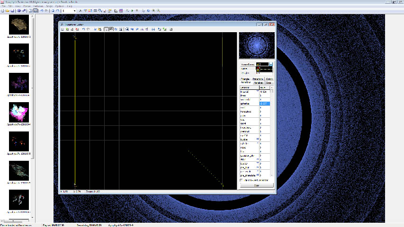Click zoom in magnifier in main toolbar
The height and width of the screenshot is (227, 404).
point(153,11)
